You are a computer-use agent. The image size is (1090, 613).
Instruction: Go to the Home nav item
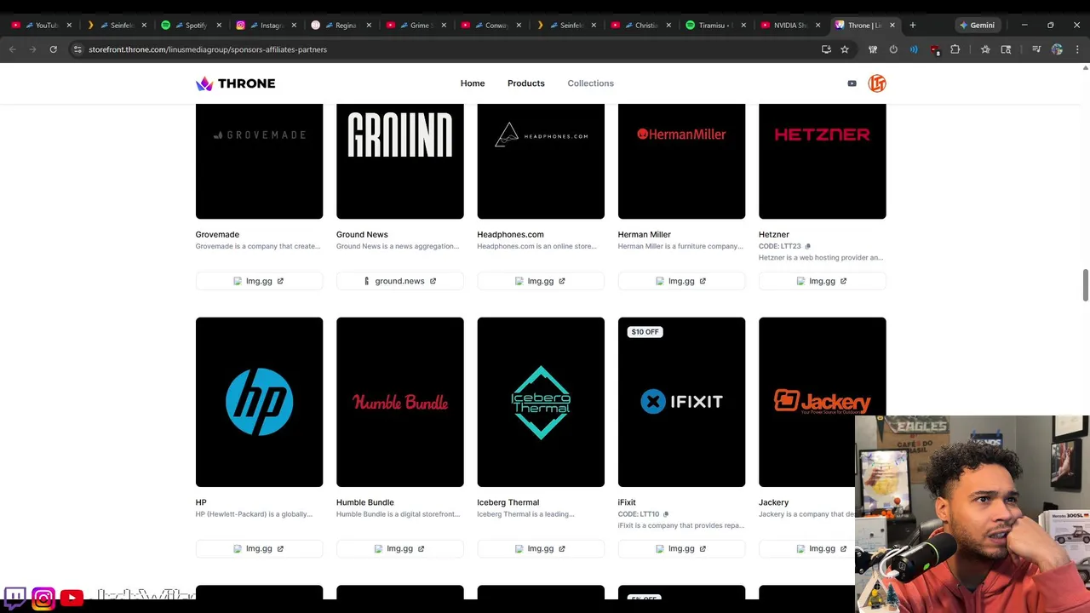click(473, 83)
